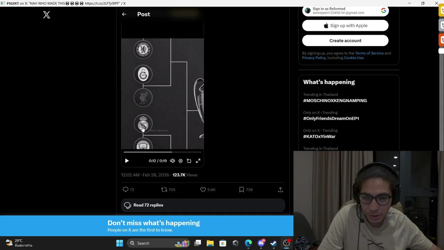This screenshot has width=444, height=250.
Task: Open the Cookie Use link
Action: (x=353, y=58)
